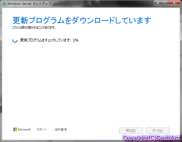Screen dimensions: 182x142
Task: Open the 法的事項 link
Action: pyautogui.click(x=61, y=130)
